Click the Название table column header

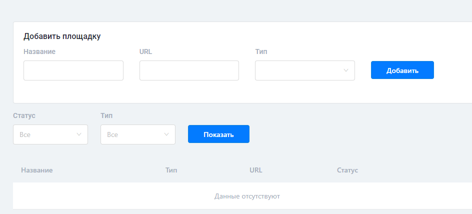pyautogui.click(x=36, y=170)
